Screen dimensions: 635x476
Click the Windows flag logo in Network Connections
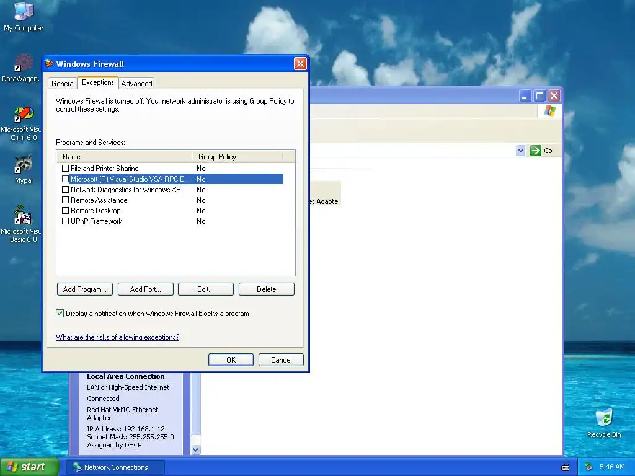pyautogui.click(x=550, y=110)
